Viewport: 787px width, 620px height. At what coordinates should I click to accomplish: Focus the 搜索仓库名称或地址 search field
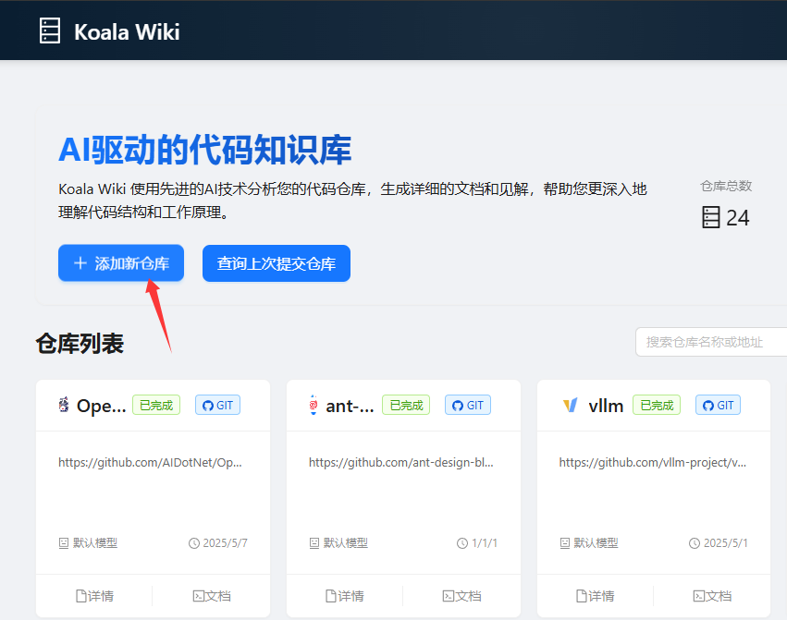[x=711, y=342]
